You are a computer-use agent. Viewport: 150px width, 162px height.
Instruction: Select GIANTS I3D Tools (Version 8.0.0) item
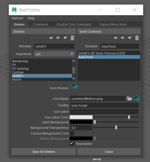coord(109,53)
